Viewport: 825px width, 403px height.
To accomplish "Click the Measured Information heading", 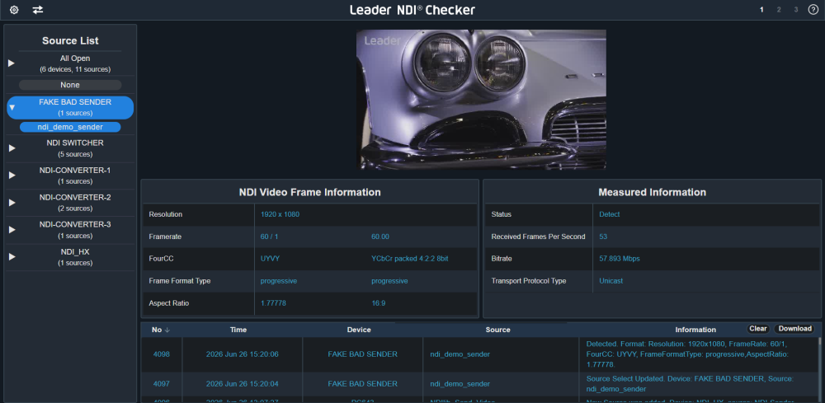I will click(652, 192).
